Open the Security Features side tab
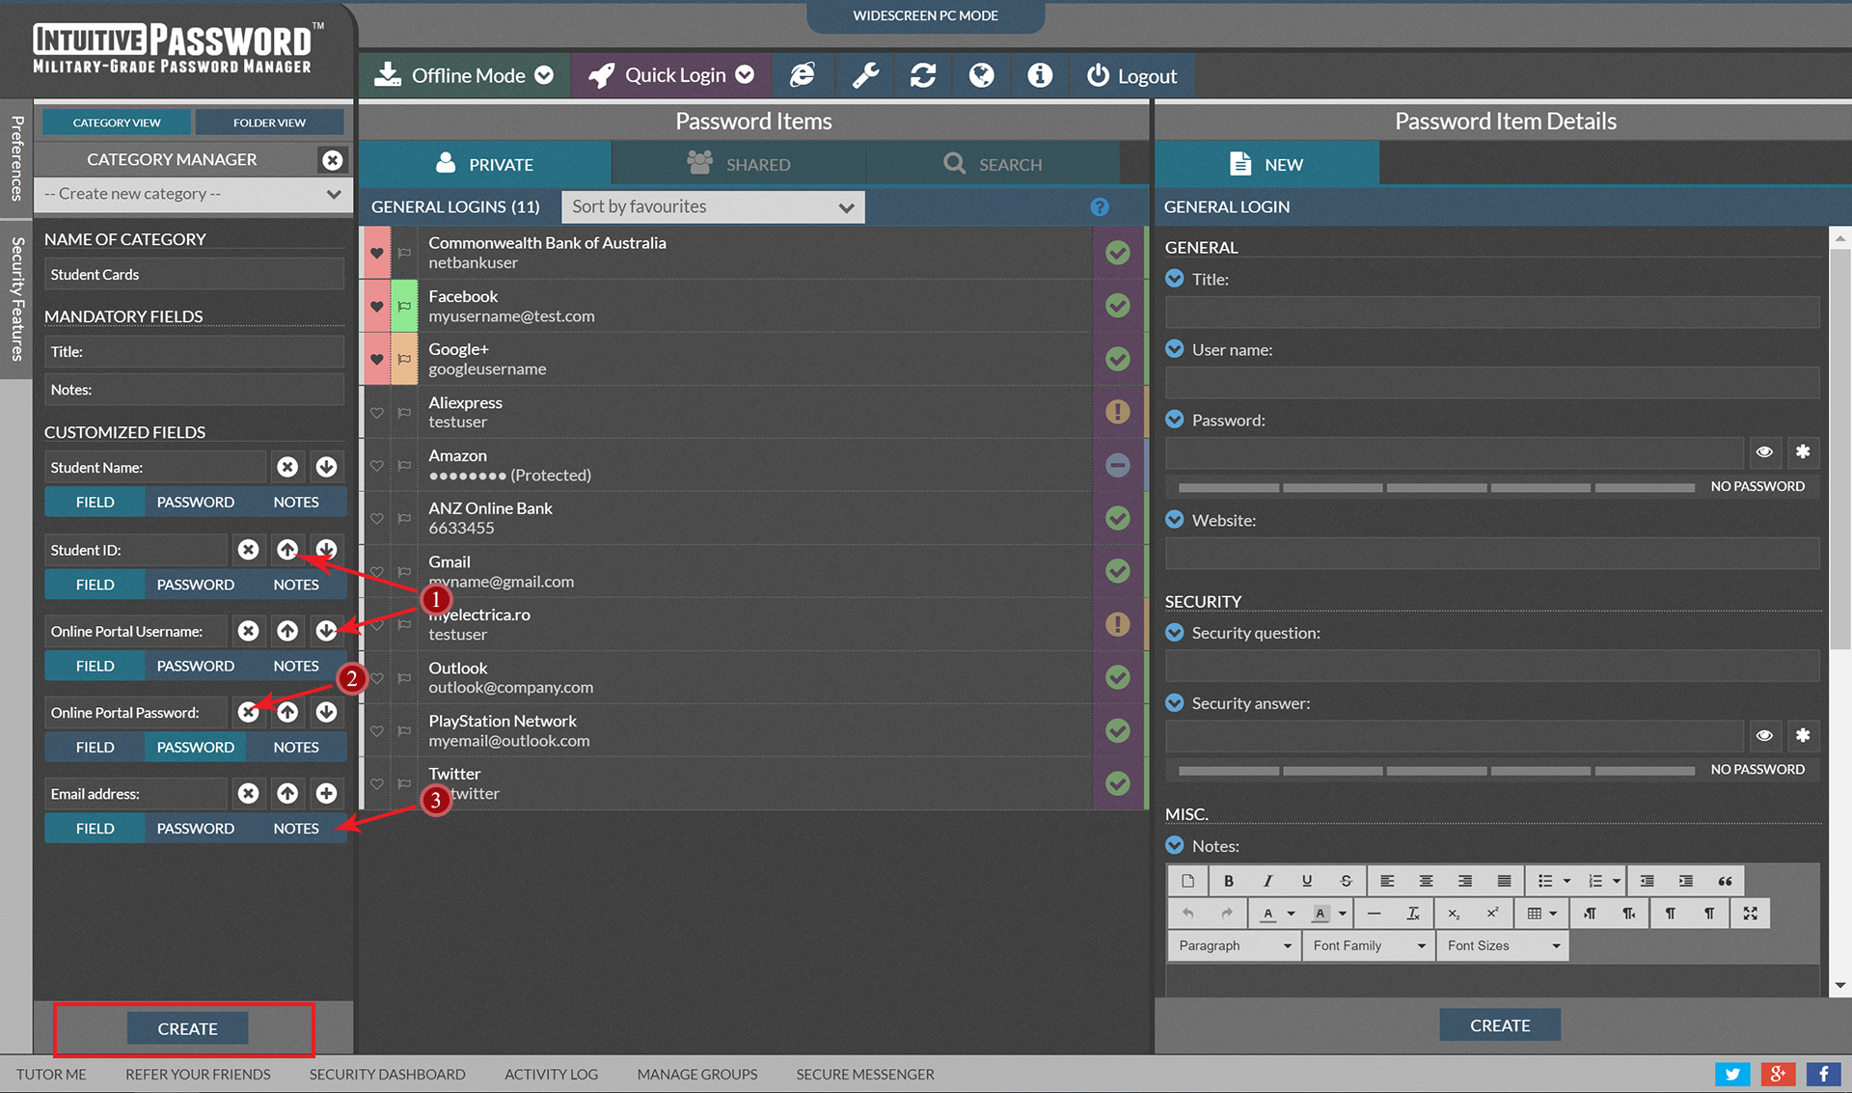The width and height of the screenshot is (1852, 1093). click(16, 299)
